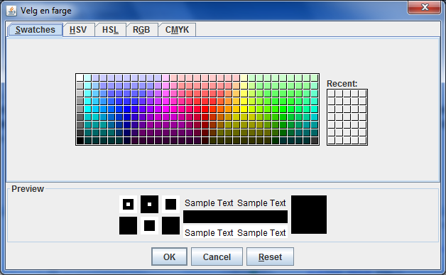This screenshot has width=446, height=275.
Task: Click the Preview panel label
Action: click(28, 189)
